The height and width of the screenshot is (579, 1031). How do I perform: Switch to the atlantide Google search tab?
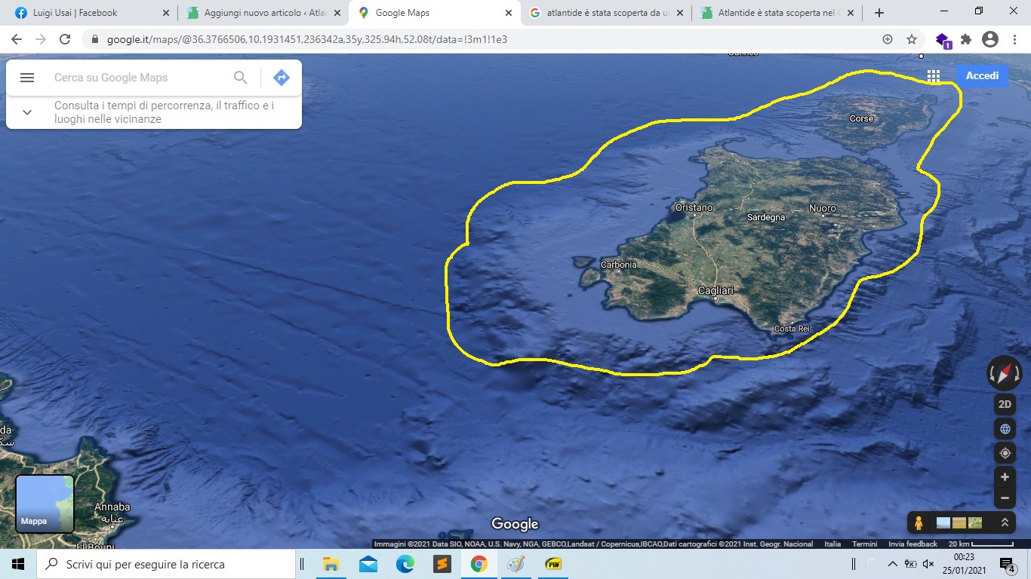click(x=607, y=13)
